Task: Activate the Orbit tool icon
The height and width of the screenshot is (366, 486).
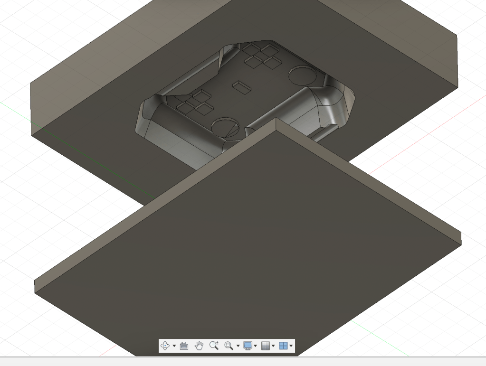Action: [165, 346]
